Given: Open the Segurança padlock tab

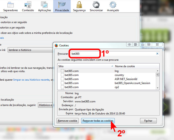Looking at the screenshot, I should coord(79,6).
